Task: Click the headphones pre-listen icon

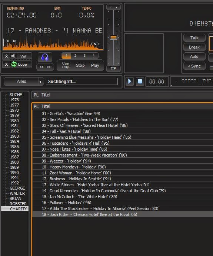Action: click(x=45, y=57)
